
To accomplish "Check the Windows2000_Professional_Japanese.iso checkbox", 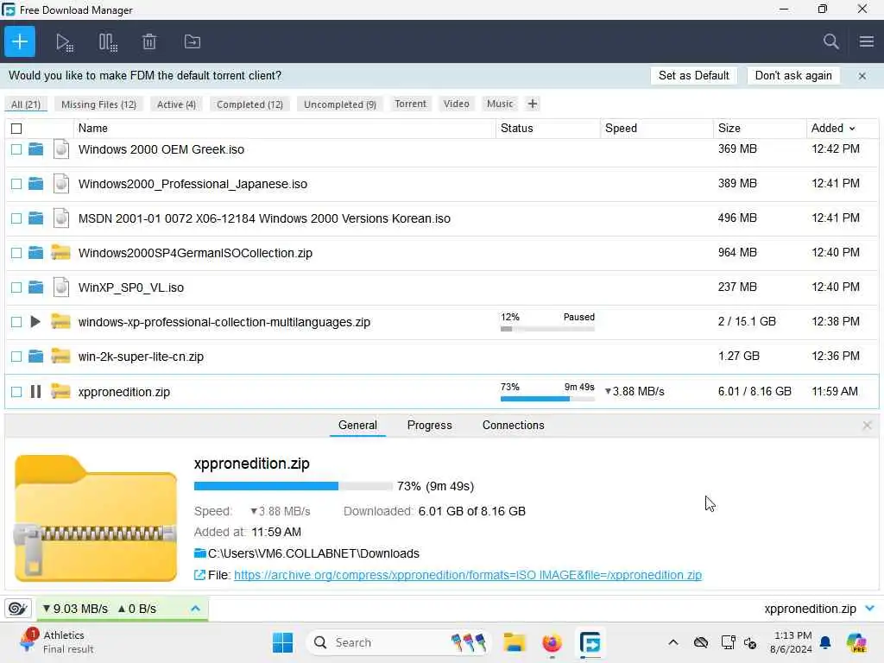I will tap(16, 184).
